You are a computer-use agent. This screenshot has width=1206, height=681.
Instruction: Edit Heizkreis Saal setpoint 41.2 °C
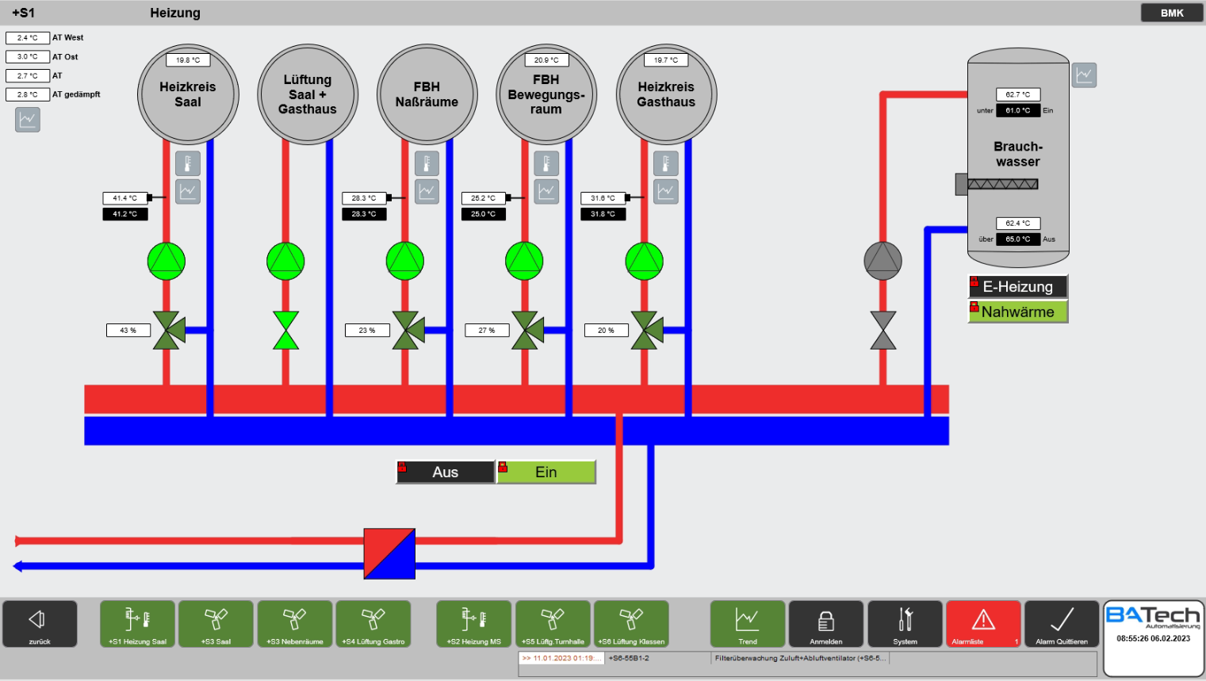(x=125, y=214)
